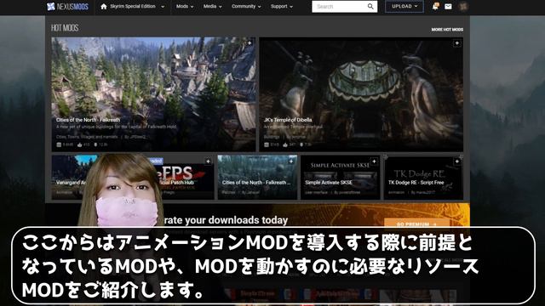Click plus icon on TK Dodge RE card
The width and height of the screenshot is (545, 306).
[456, 161]
